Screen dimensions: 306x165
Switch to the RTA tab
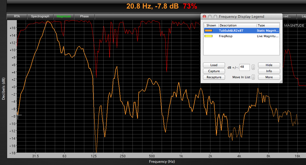[17, 17]
